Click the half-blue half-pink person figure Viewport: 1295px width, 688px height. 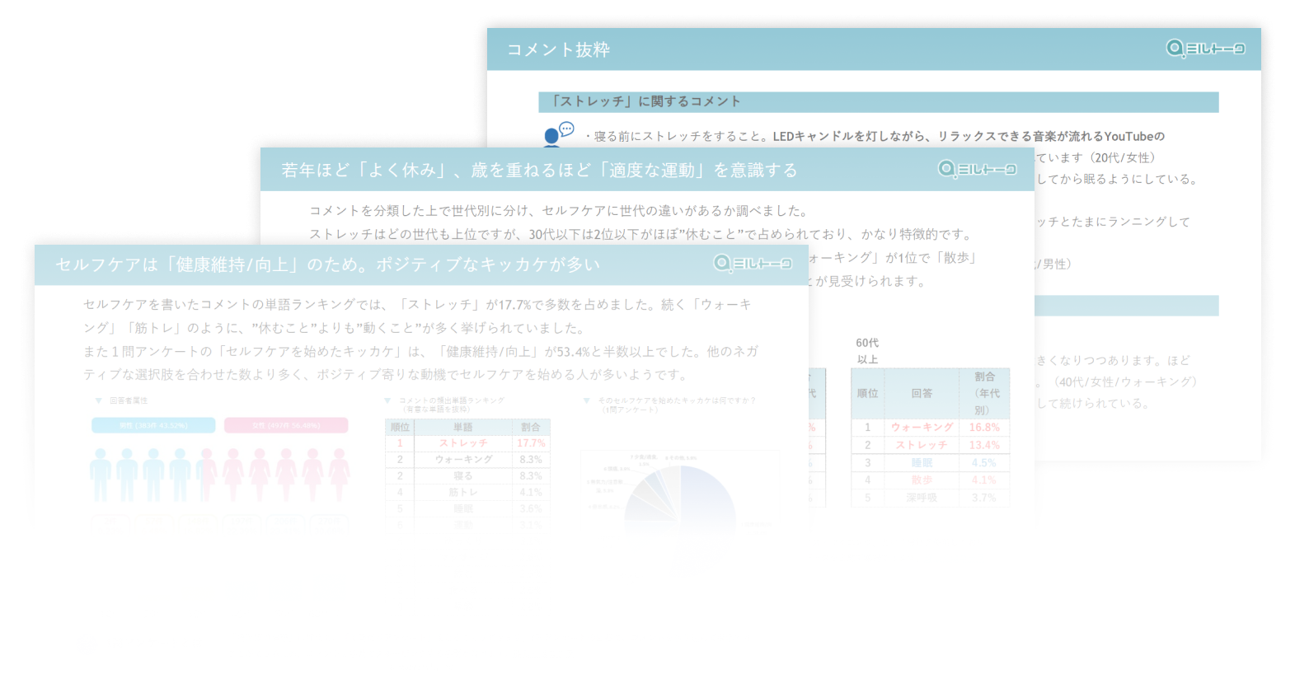tap(206, 475)
